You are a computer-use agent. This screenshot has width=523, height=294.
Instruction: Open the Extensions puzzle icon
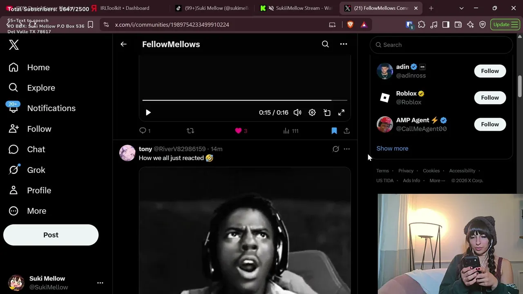click(x=422, y=24)
